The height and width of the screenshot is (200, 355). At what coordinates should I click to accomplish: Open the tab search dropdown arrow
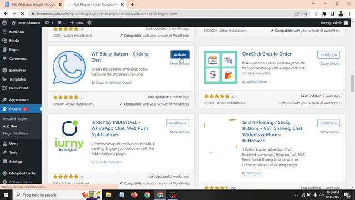point(313,4)
